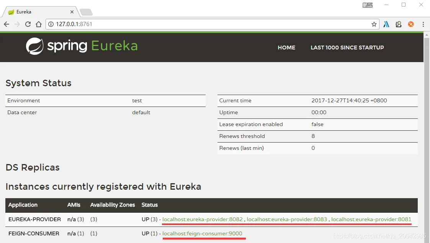This screenshot has height=243, width=430.
Task: Click the 'Availability Zones' column header
Action: [x=113, y=205]
